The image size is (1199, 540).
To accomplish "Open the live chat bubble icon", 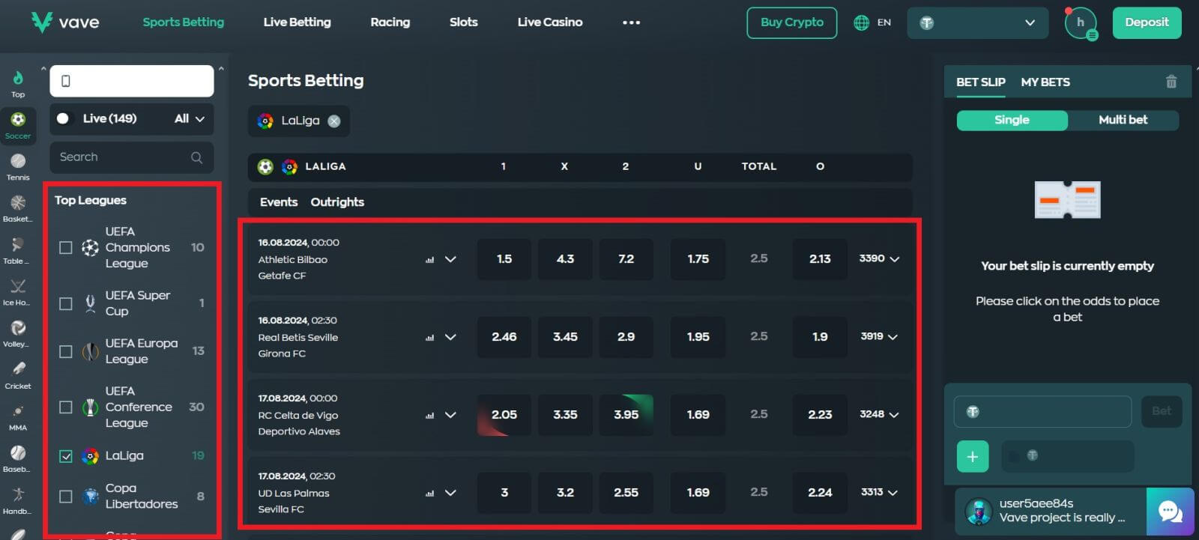I will point(1170,512).
